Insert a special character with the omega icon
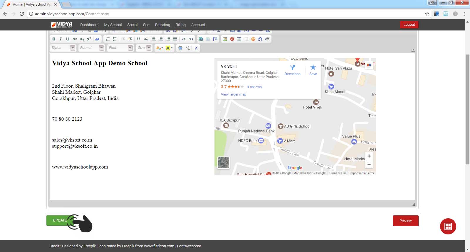470x252 pixels. [260, 39]
